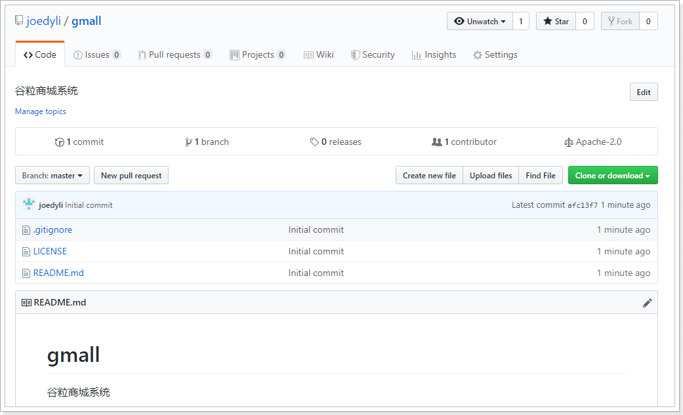Expand the Branch: master selector
Image resolution: width=683 pixels, height=415 pixels.
click(52, 176)
